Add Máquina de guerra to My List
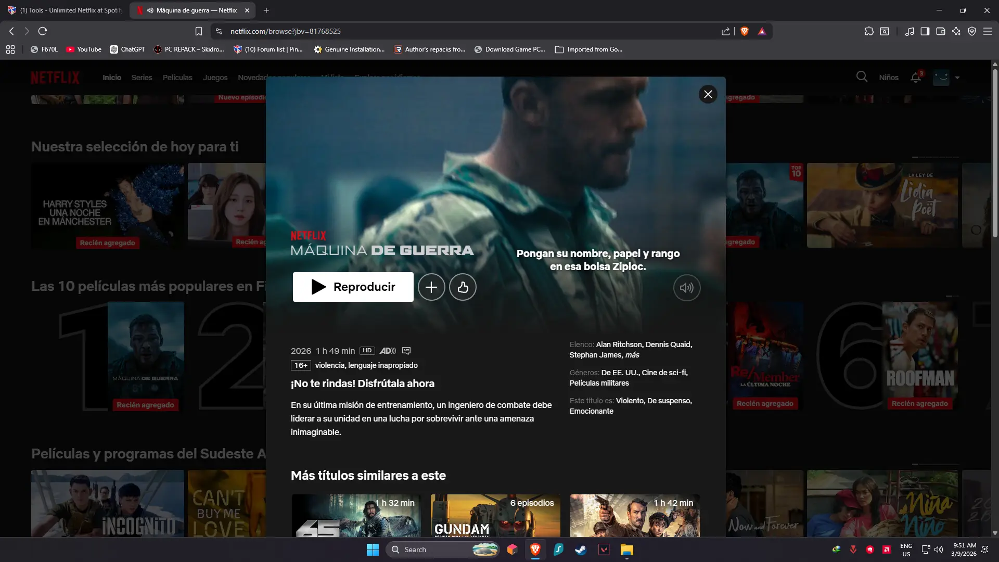 point(431,287)
